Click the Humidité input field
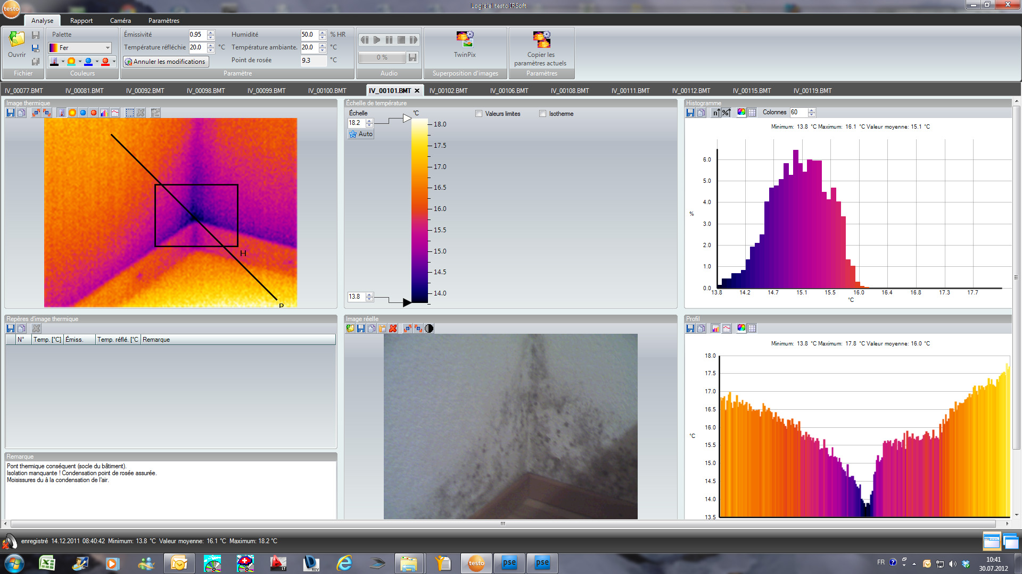 pos(309,35)
